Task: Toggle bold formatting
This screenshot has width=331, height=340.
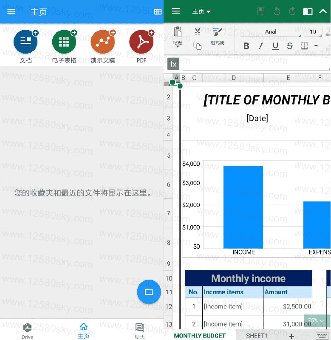Action: click(x=246, y=46)
